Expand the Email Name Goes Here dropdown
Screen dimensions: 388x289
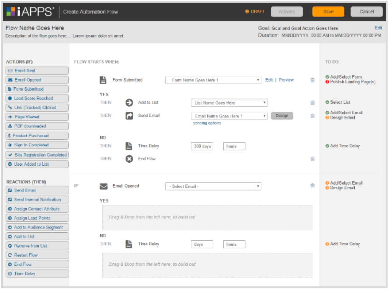[x=229, y=116]
